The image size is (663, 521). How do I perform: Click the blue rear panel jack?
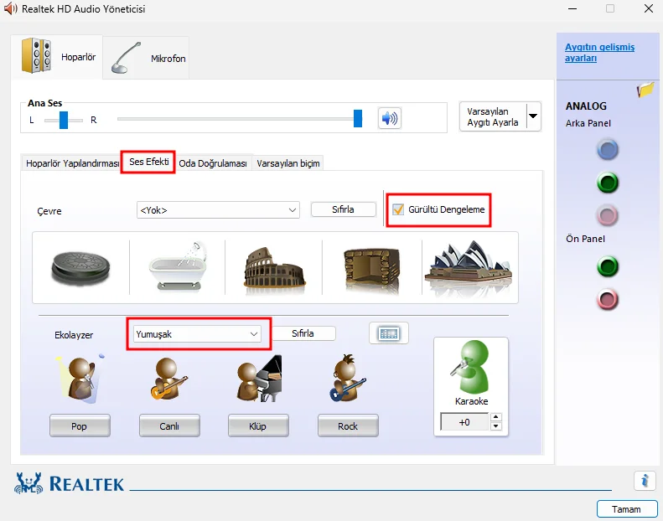click(608, 150)
